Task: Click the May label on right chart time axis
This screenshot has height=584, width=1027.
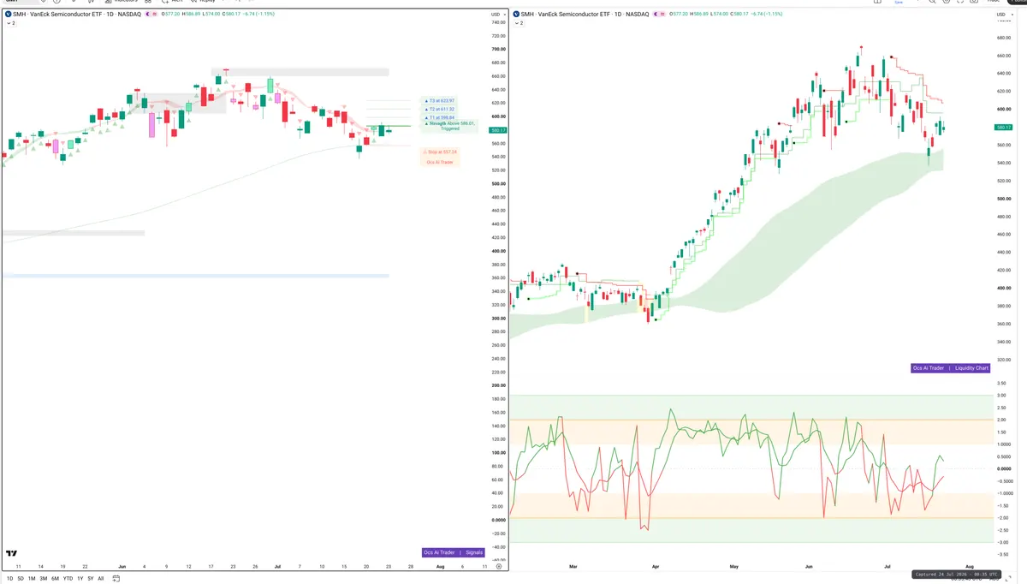Action: click(733, 567)
